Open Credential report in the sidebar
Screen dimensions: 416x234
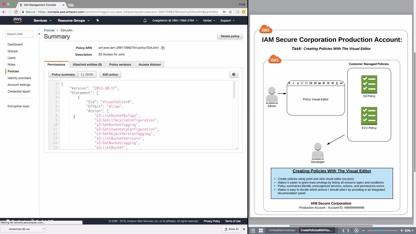[19, 91]
